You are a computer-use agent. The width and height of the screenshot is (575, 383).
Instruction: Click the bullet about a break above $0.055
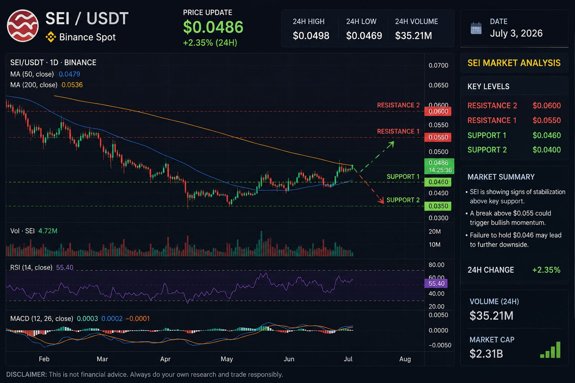(x=508, y=218)
